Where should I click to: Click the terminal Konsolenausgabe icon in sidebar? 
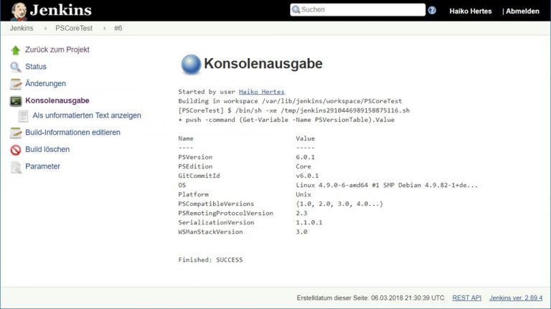pyautogui.click(x=16, y=101)
